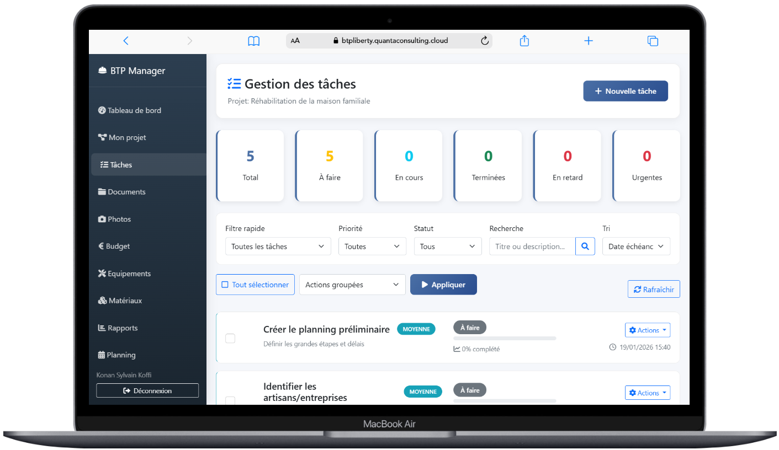Click the search magnifier icon button
The width and height of the screenshot is (779, 450).
pyautogui.click(x=585, y=247)
